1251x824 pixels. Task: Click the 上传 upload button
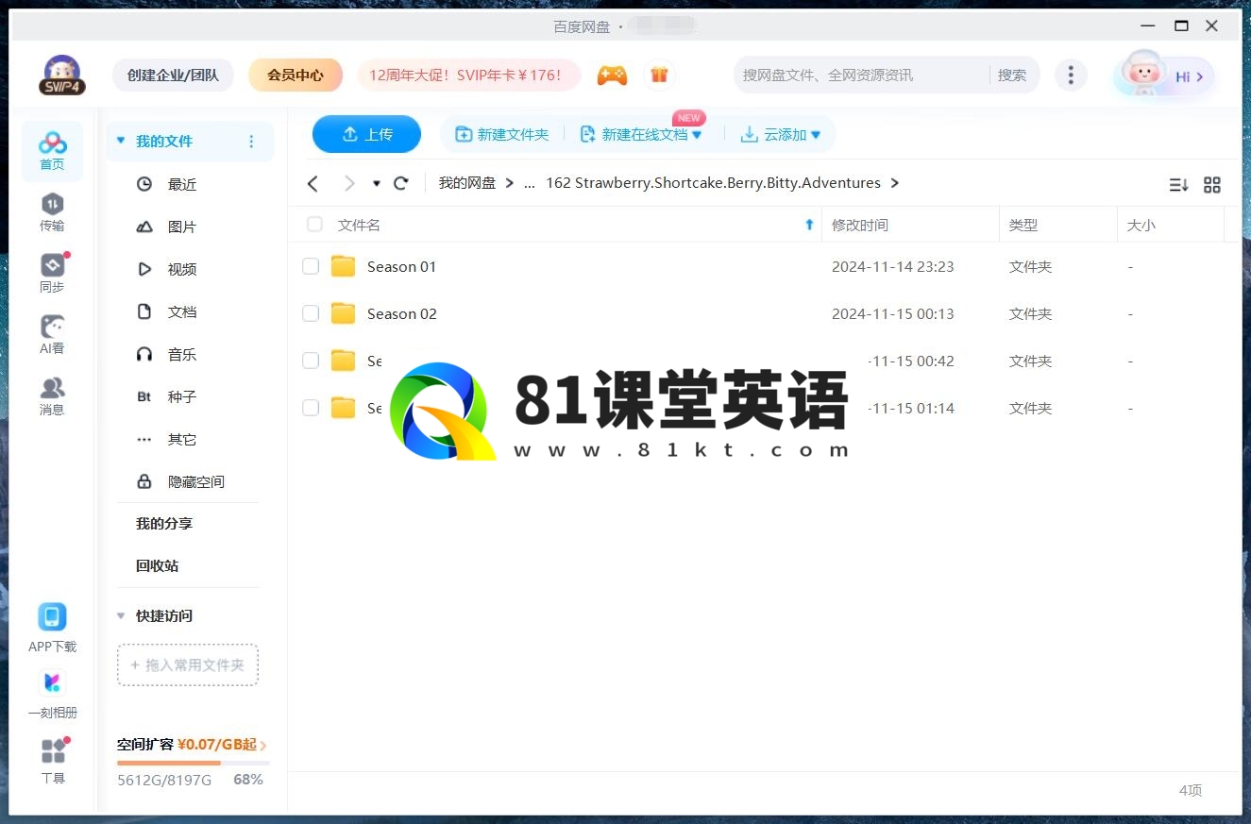tap(366, 134)
